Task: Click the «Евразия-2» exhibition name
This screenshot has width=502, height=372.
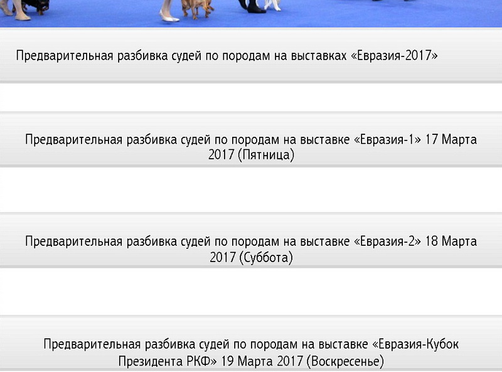Action: tap(388, 242)
